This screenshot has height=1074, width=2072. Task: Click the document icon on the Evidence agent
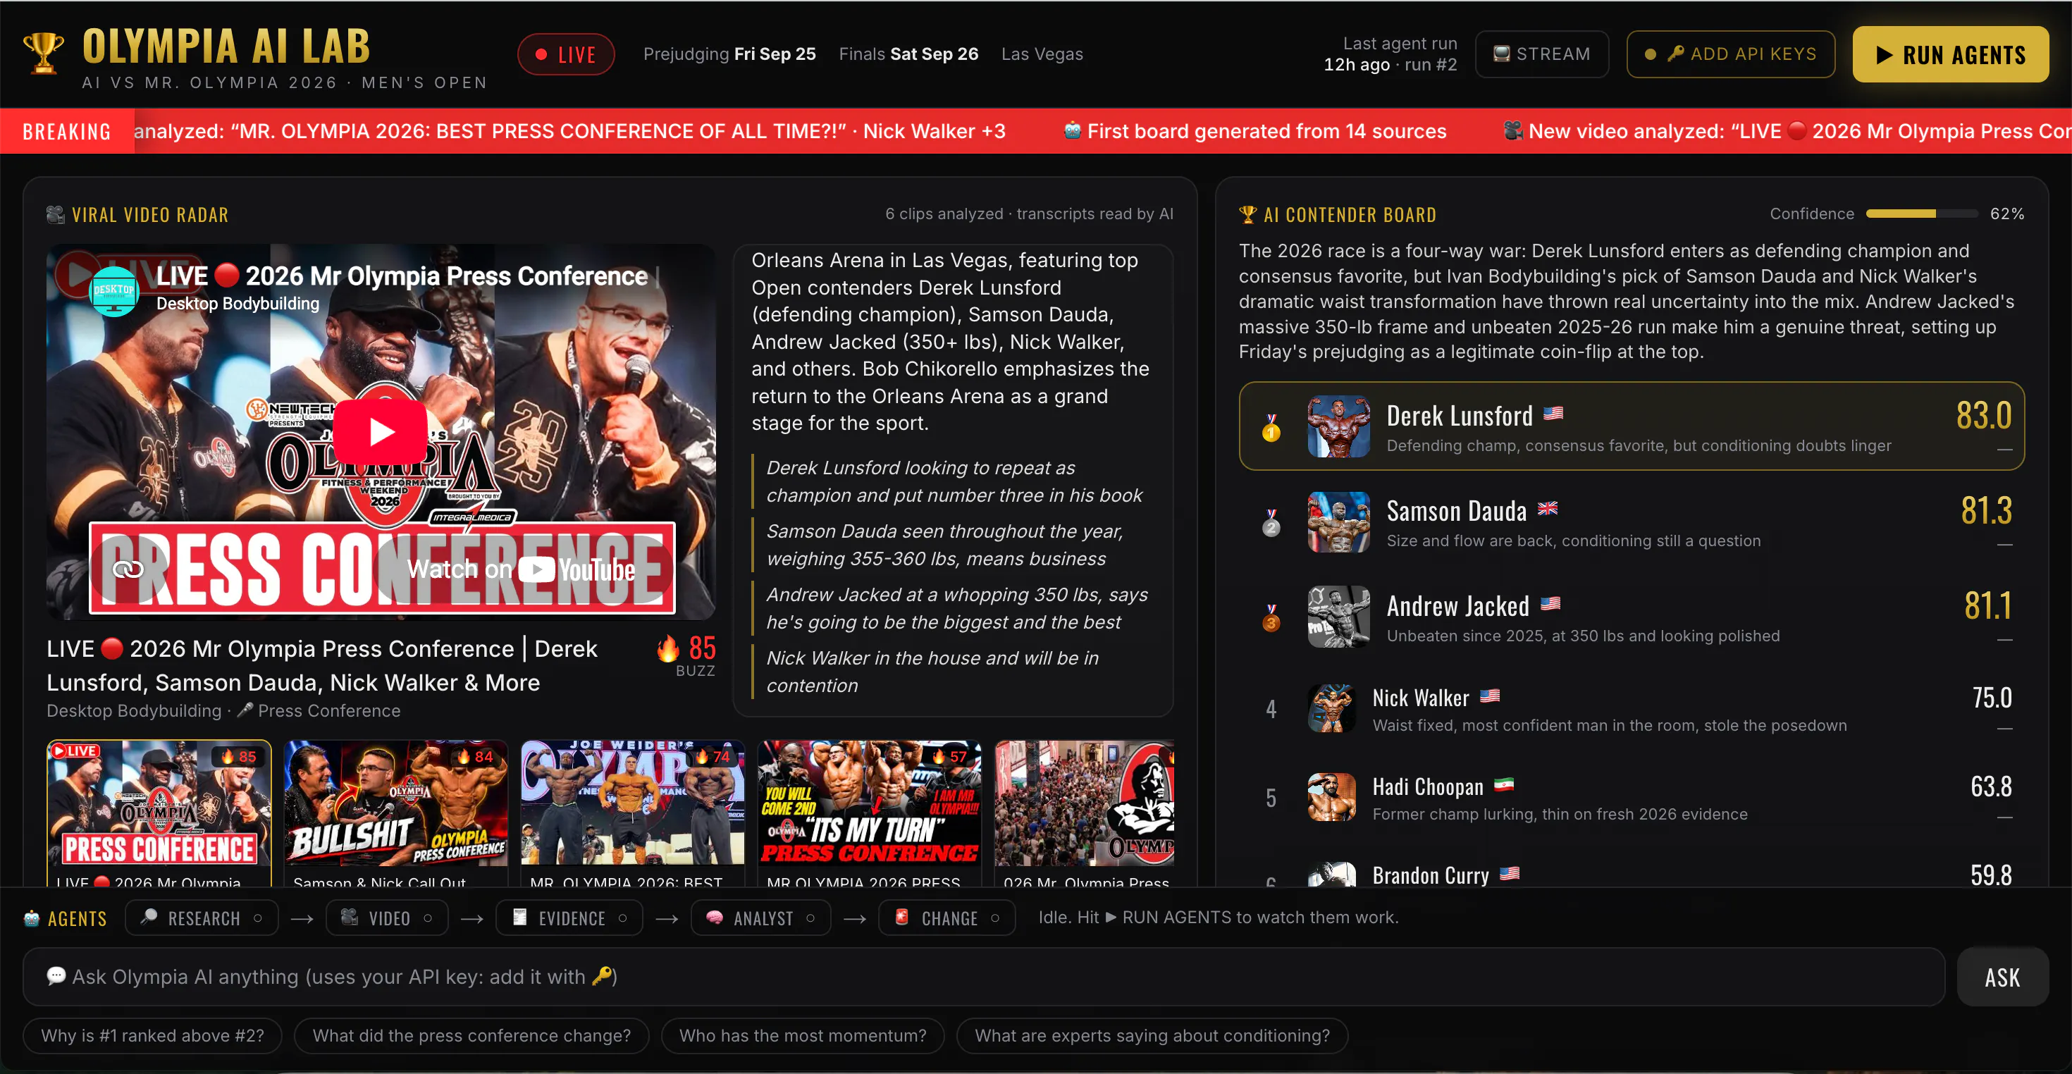coord(519,917)
